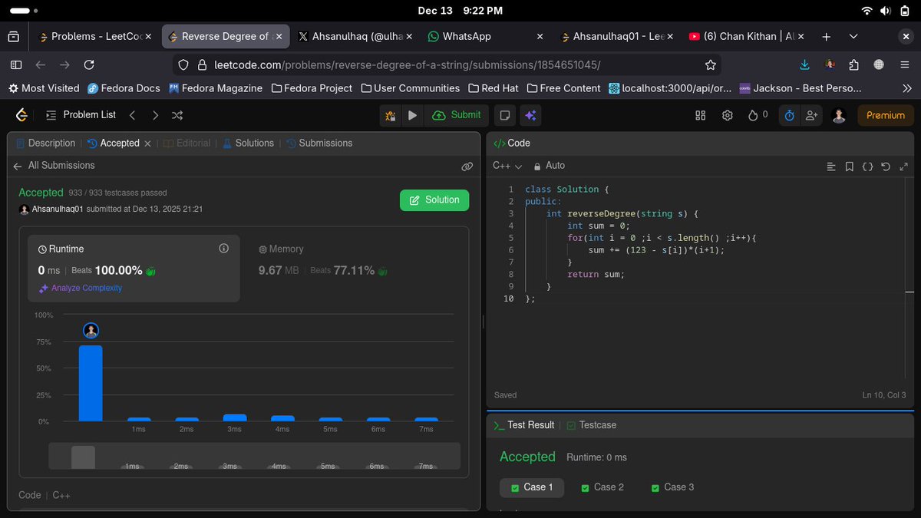Click the "return sum;" code line
This screenshot has height=518, width=921.
(596, 275)
